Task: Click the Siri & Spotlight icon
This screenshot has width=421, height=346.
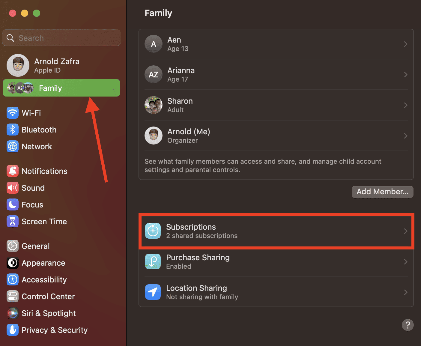Action: coord(13,313)
